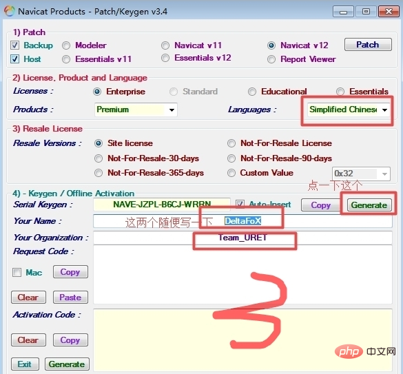Click the Exit button
This screenshot has width=403, height=374.
pyautogui.click(x=25, y=364)
